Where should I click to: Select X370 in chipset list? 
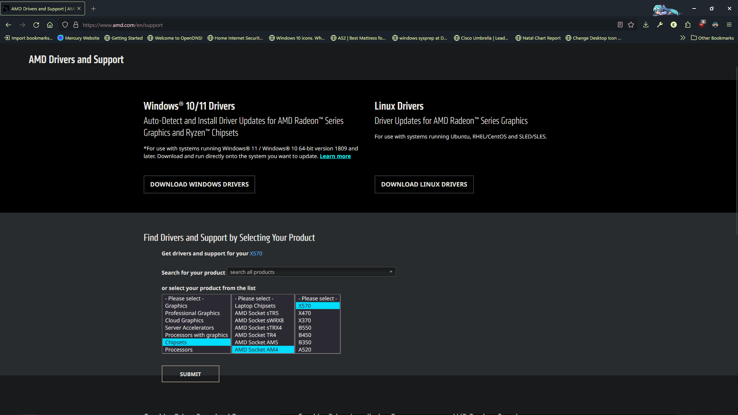[318, 320]
